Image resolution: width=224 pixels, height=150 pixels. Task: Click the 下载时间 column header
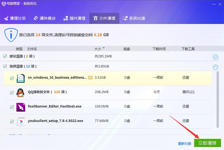tap(159, 49)
